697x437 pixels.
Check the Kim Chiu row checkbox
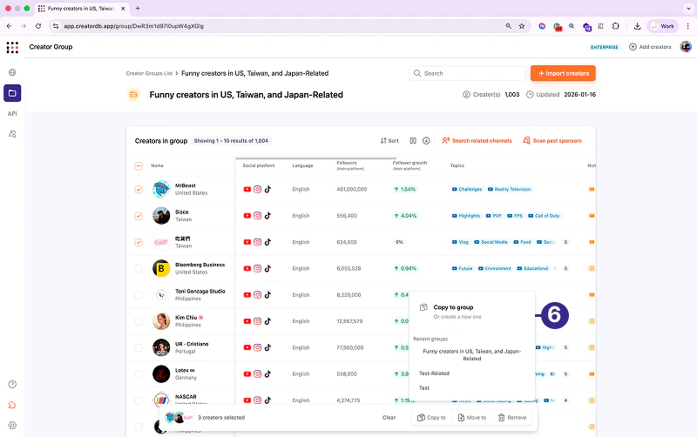[139, 321]
